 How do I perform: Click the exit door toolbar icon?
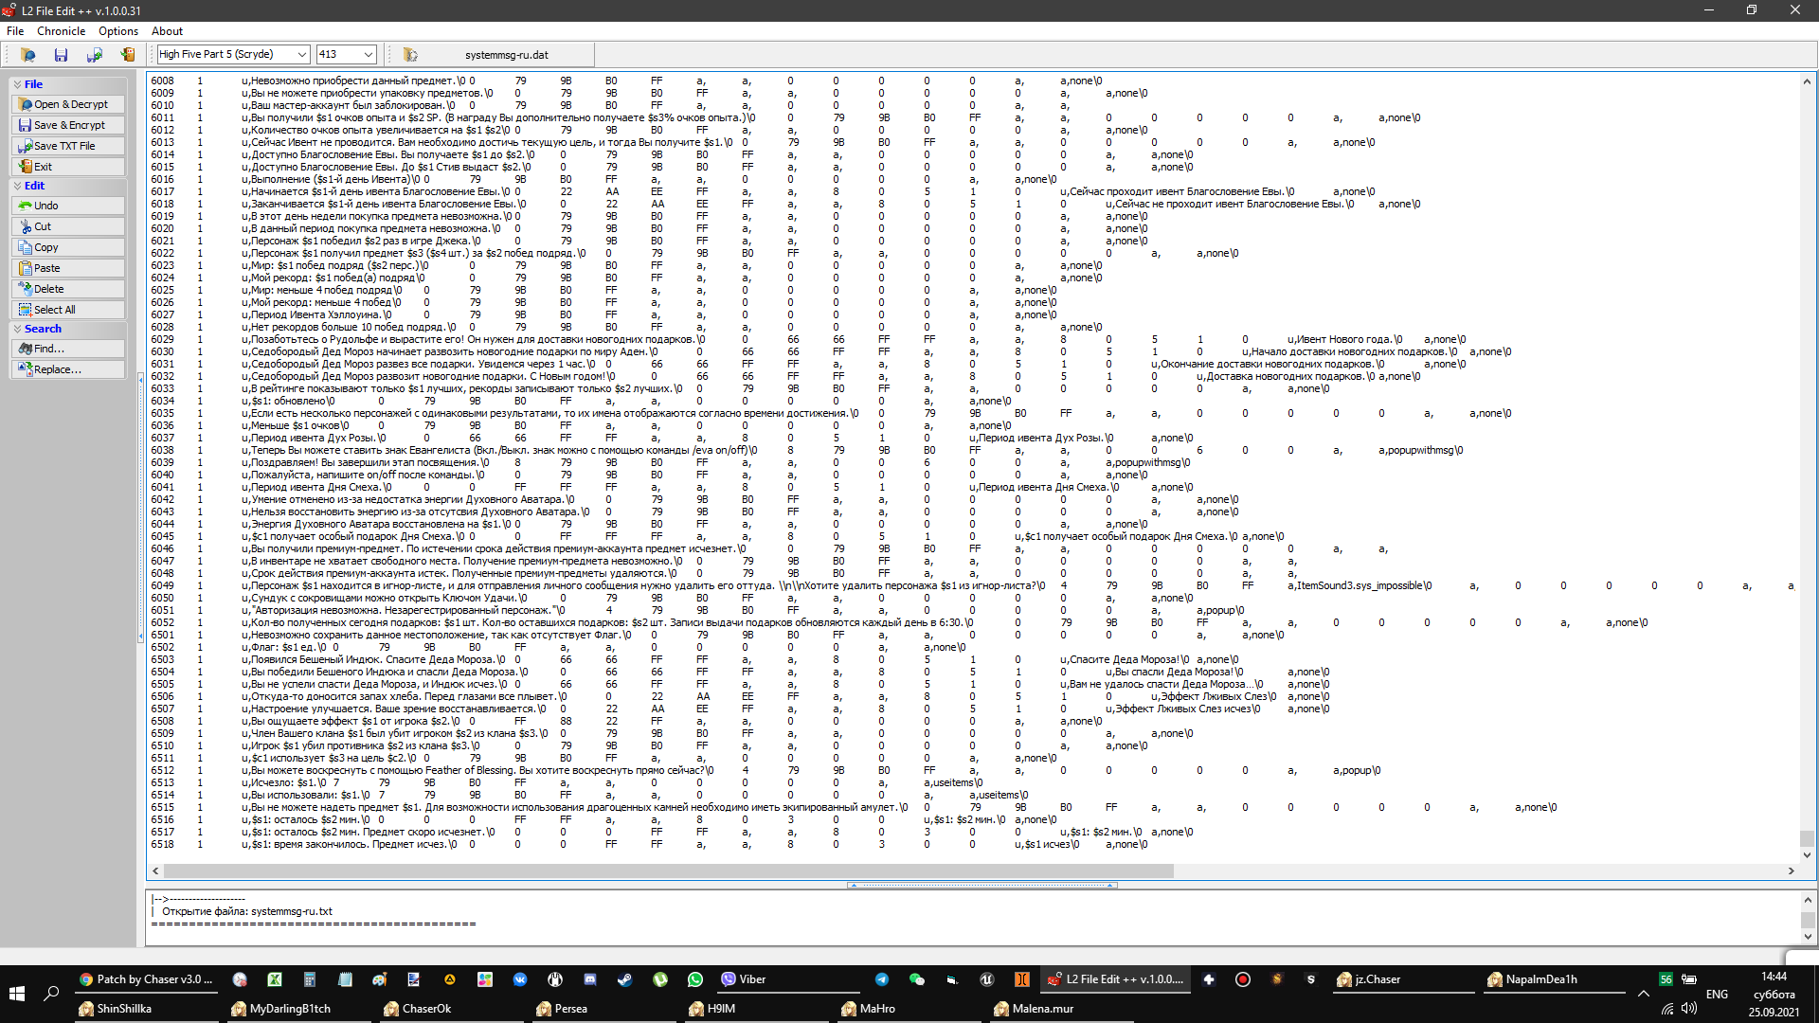click(127, 55)
